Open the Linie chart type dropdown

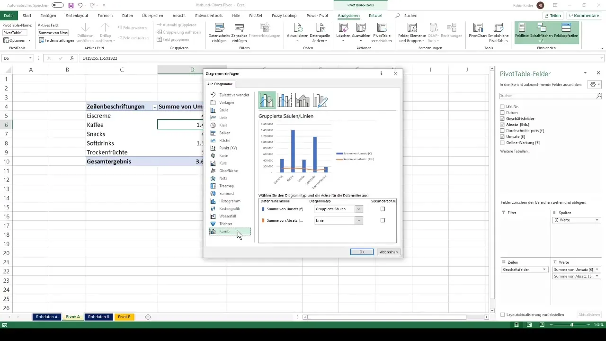click(x=359, y=220)
